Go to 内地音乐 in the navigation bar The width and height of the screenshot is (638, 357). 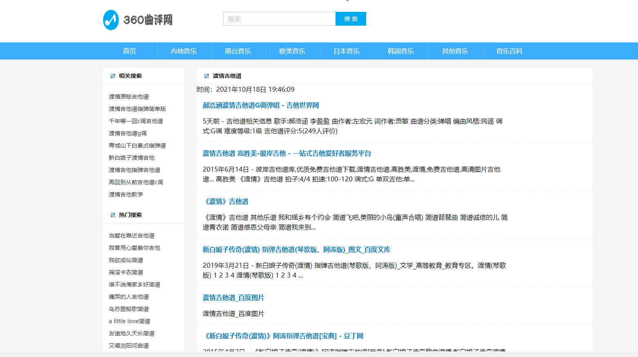184,51
